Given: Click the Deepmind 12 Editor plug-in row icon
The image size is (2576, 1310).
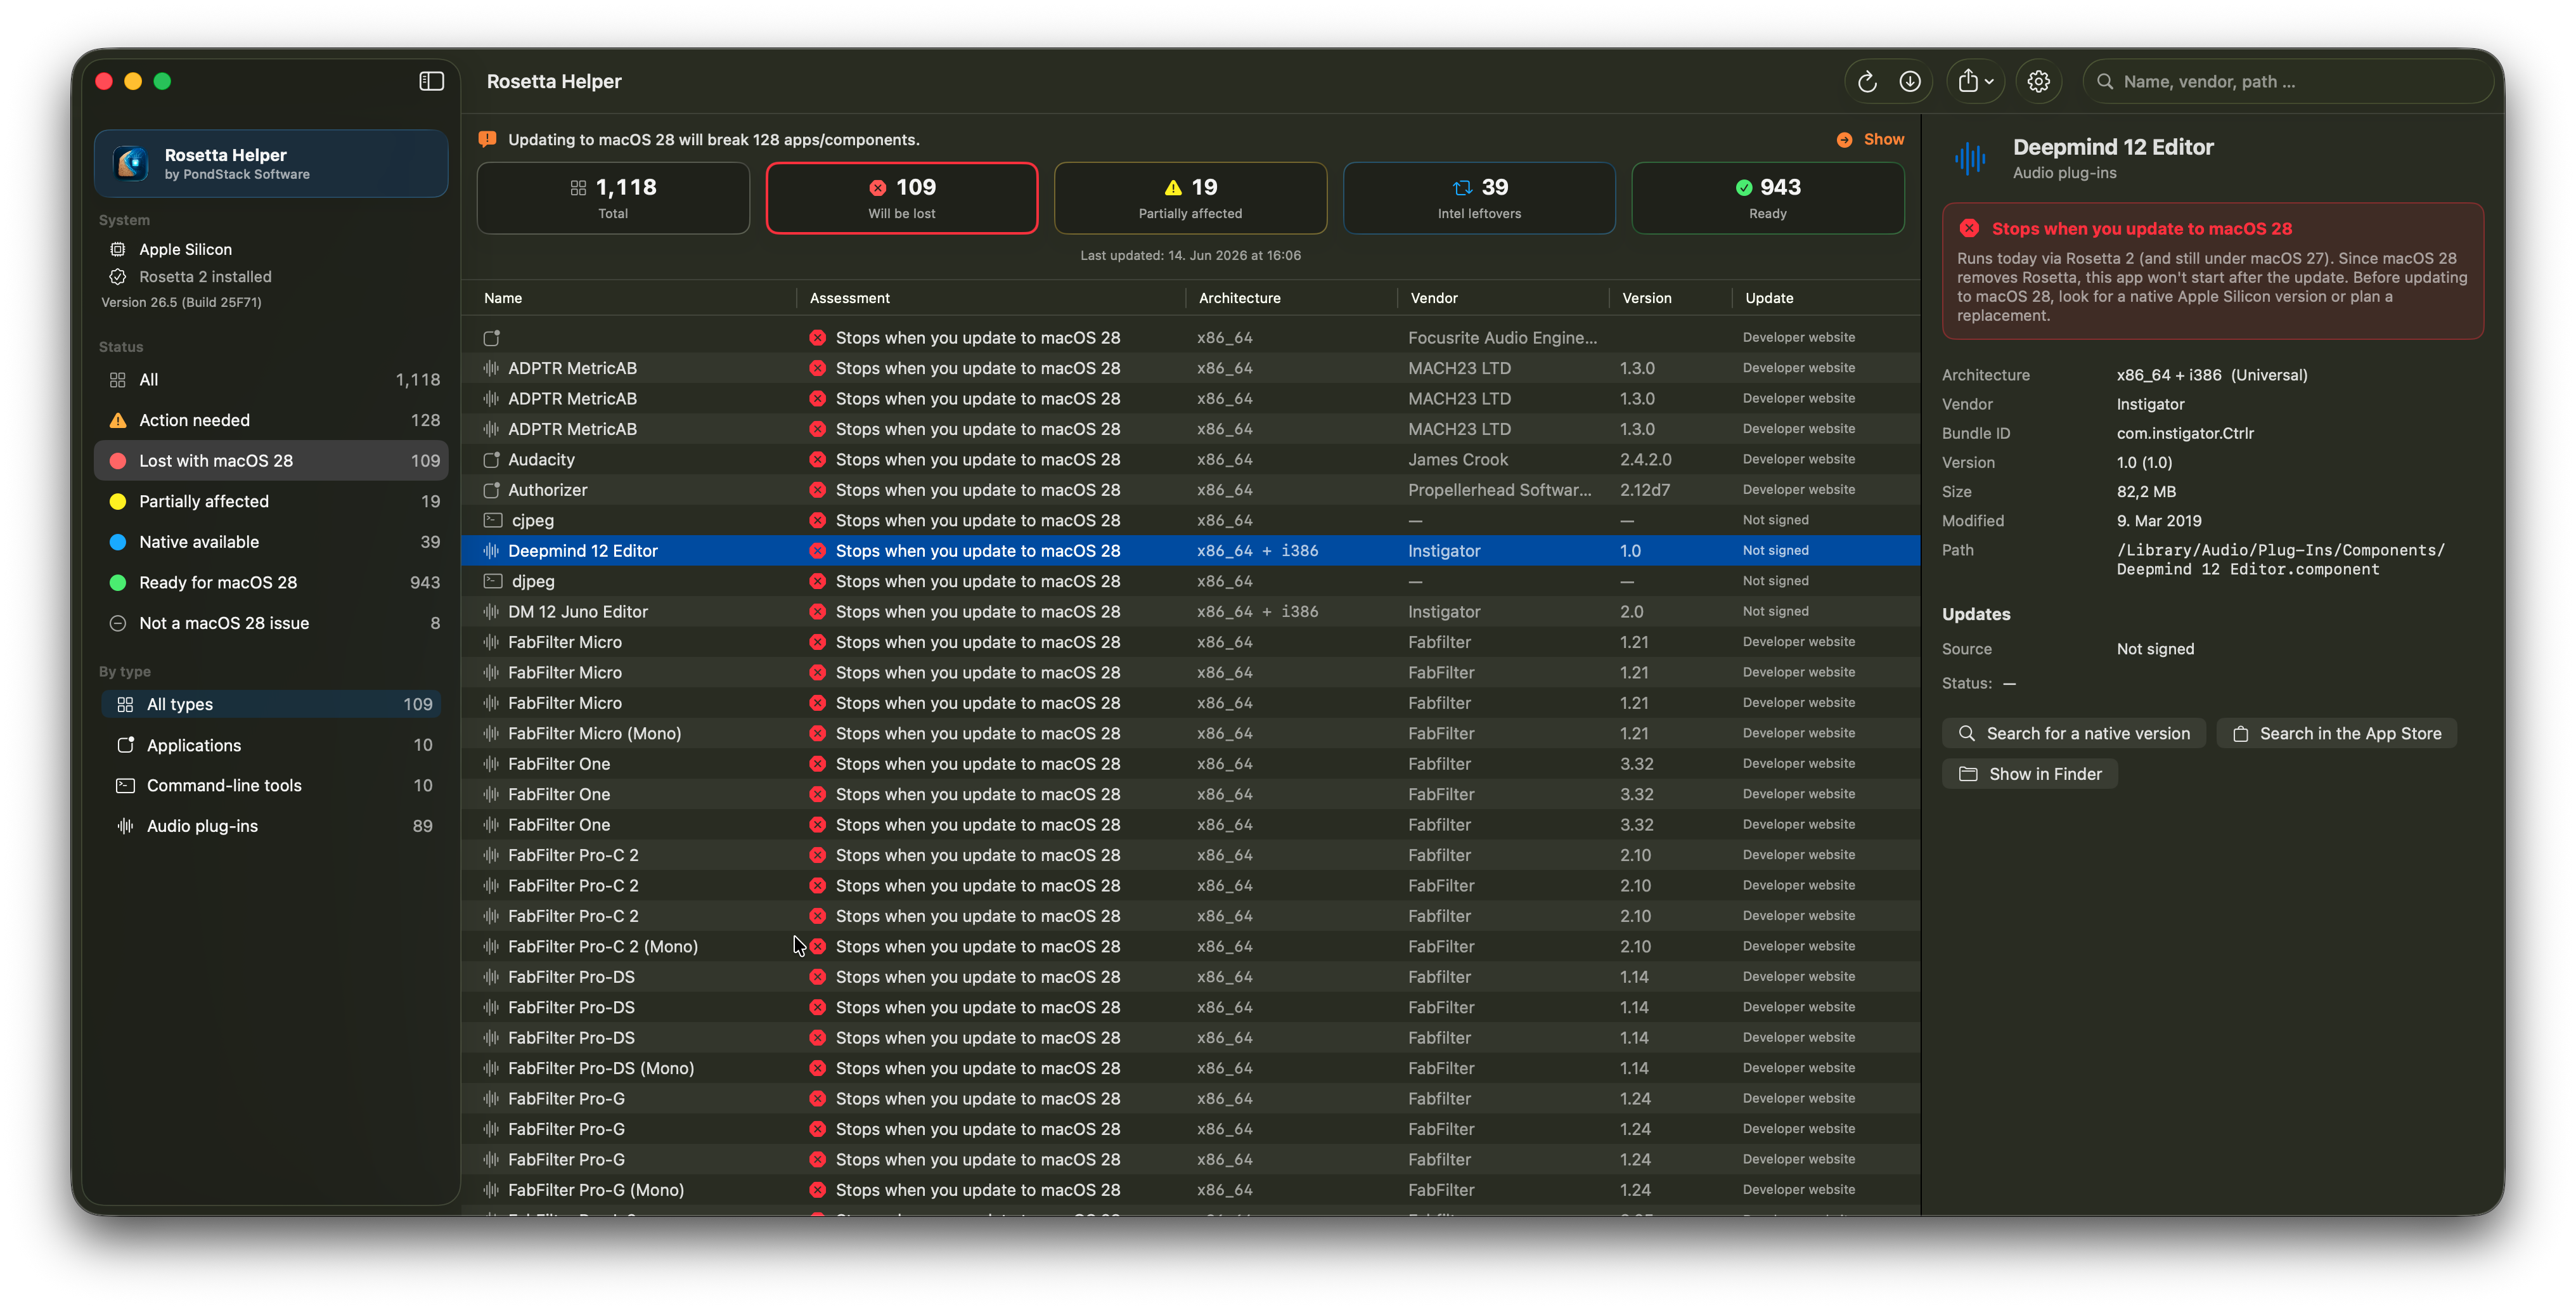Looking at the screenshot, I should (491, 551).
